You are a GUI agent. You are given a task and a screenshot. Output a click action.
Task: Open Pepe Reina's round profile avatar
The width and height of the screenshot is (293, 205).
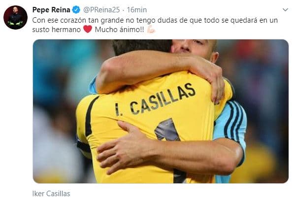click(x=15, y=17)
